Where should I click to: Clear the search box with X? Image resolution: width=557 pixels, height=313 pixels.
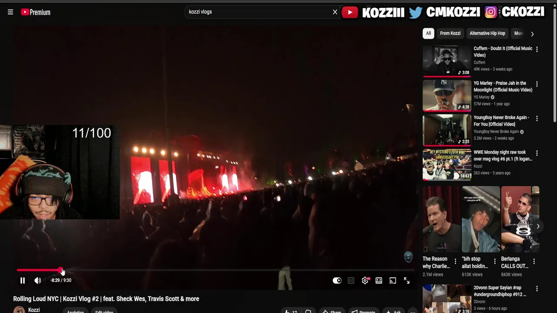click(335, 12)
